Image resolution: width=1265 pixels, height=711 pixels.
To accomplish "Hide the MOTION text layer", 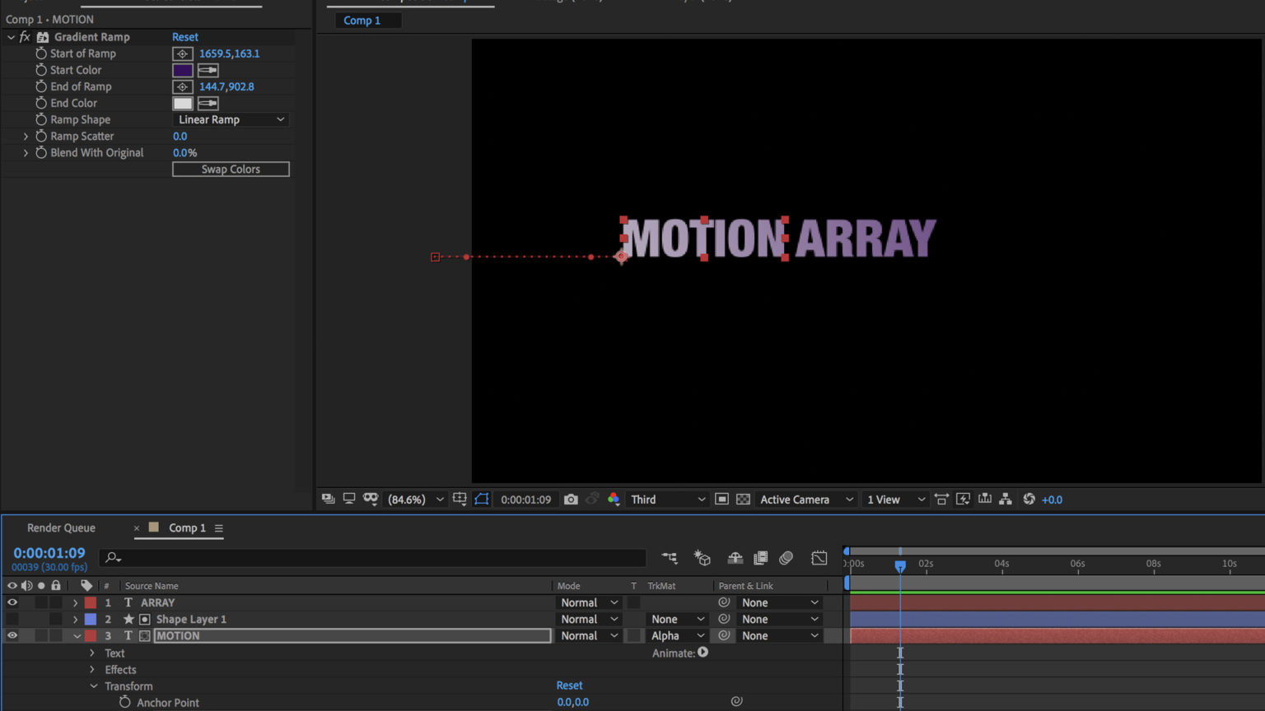I will (12, 635).
